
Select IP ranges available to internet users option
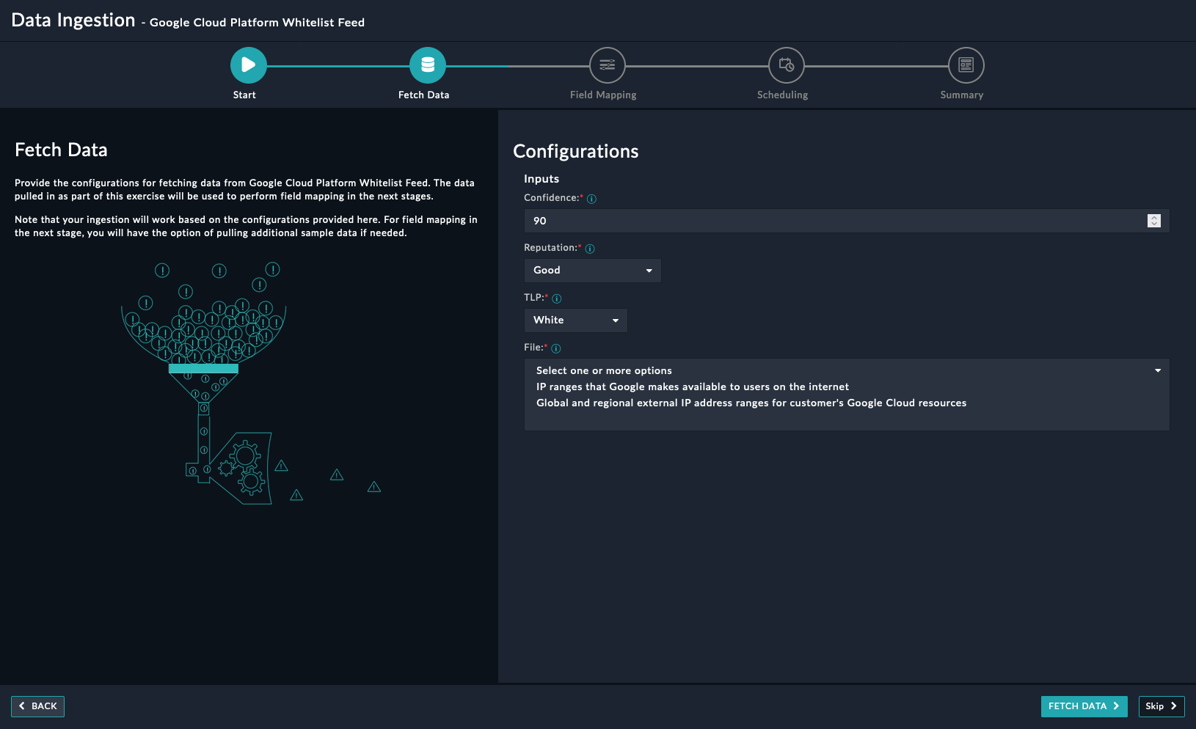692,387
